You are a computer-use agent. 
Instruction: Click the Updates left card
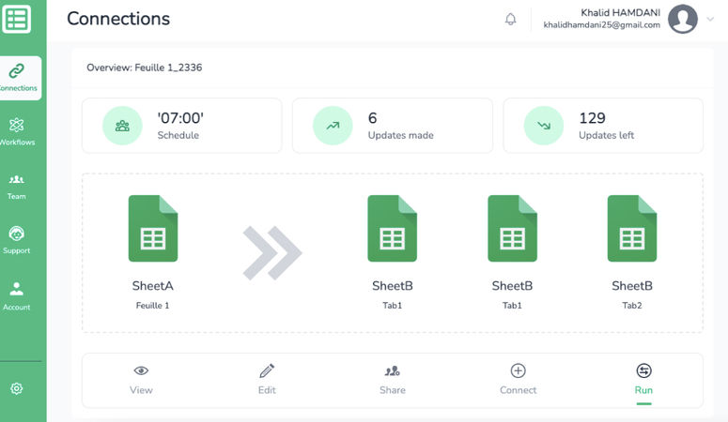point(603,126)
